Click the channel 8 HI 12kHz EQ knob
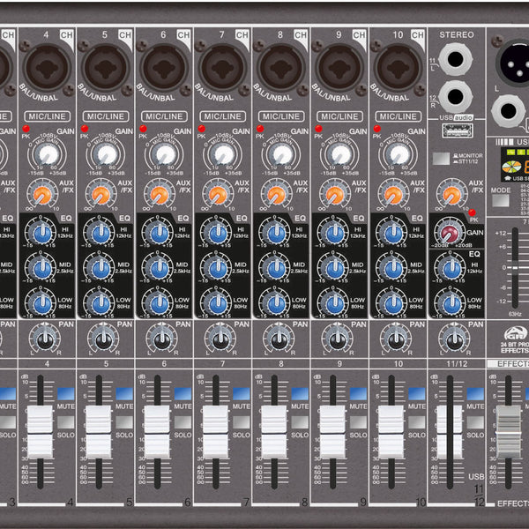The width and height of the screenshot is (529, 529). pos(276,234)
